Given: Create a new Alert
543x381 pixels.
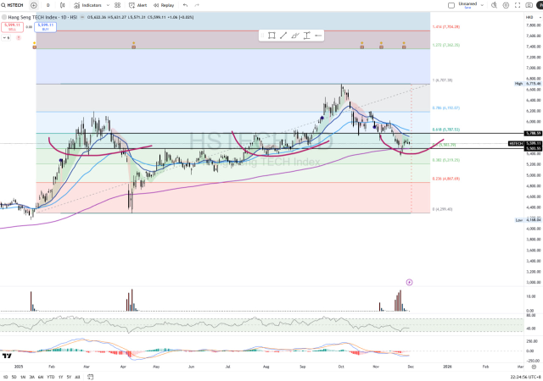Looking at the screenshot, I should coord(137,5).
